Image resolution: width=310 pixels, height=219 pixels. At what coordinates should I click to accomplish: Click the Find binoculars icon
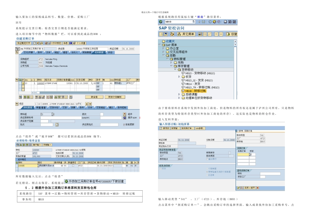point(230,22)
